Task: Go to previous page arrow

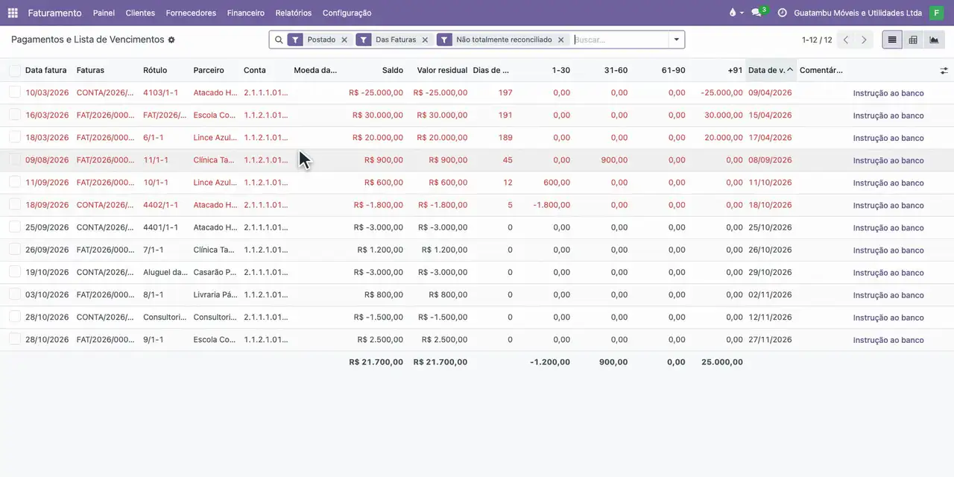Action: tap(846, 40)
